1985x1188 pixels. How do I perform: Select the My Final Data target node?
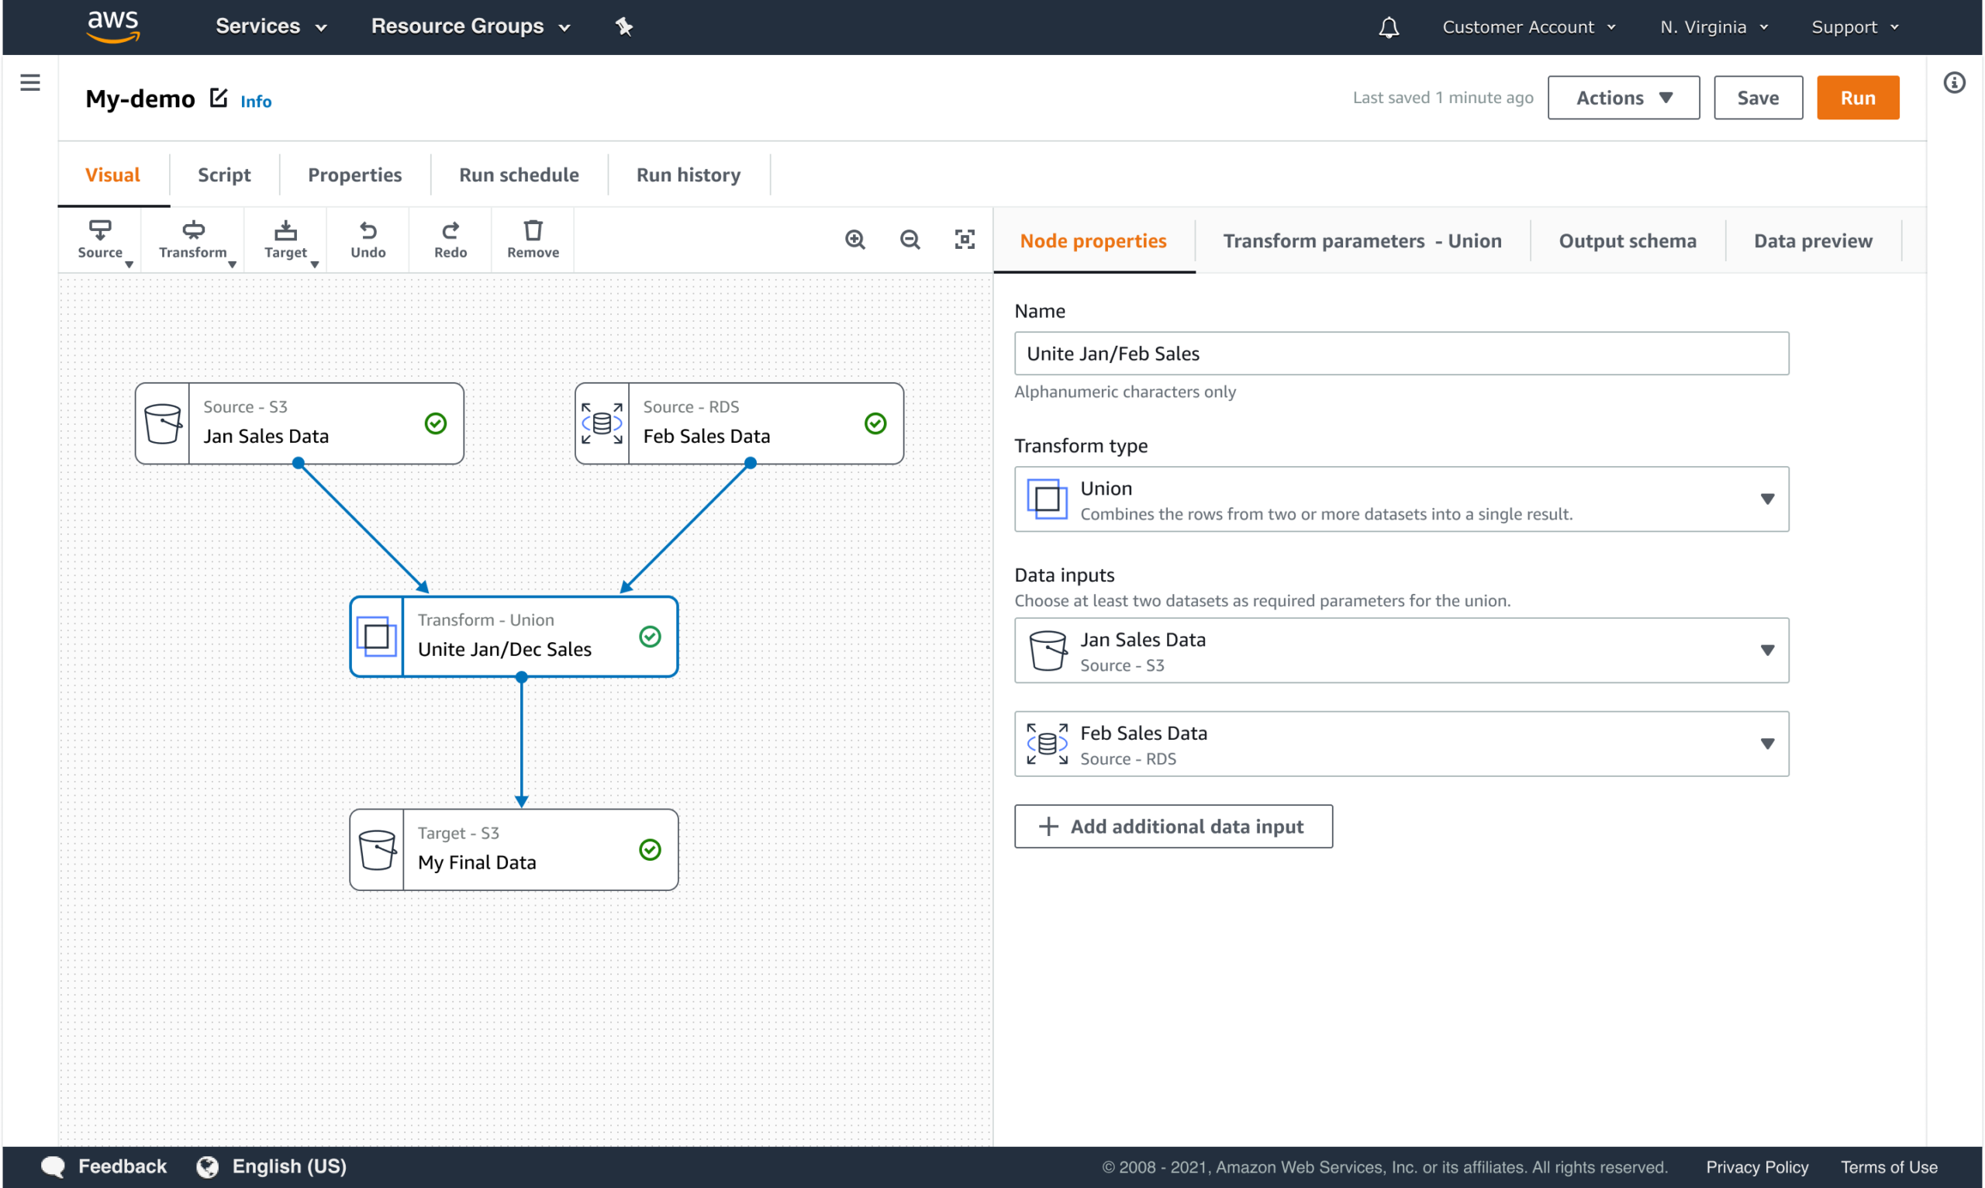[514, 849]
